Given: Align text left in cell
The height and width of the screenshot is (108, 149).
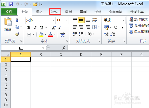Looking at the screenshot, I should click(75, 27).
